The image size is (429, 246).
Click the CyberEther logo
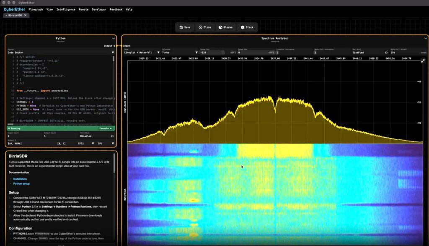tap(14, 9)
